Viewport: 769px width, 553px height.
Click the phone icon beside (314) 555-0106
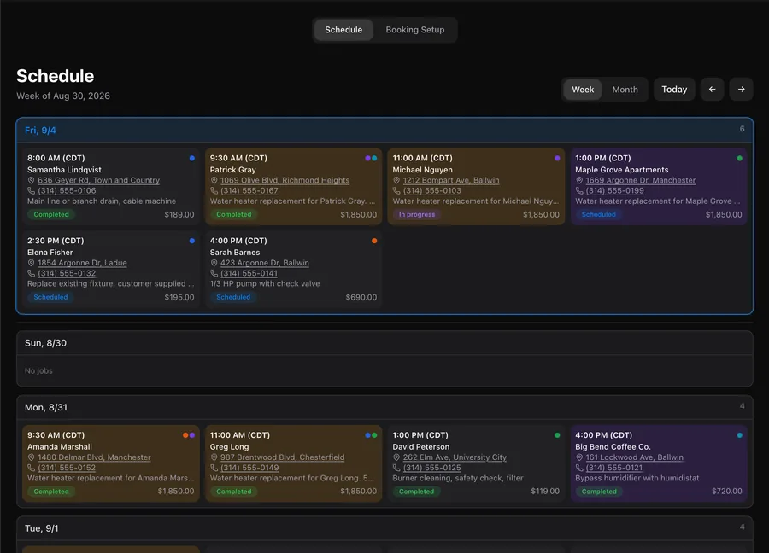pos(31,190)
